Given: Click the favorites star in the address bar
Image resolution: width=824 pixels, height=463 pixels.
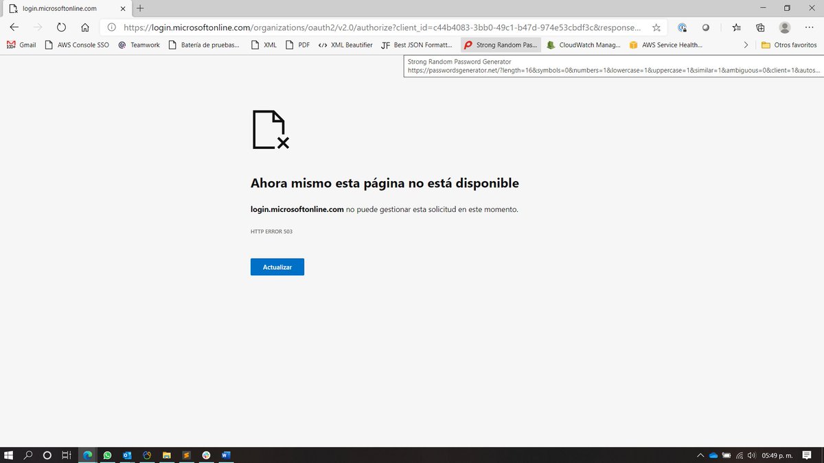Looking at the screenshot, I should [x=656, y=28].
